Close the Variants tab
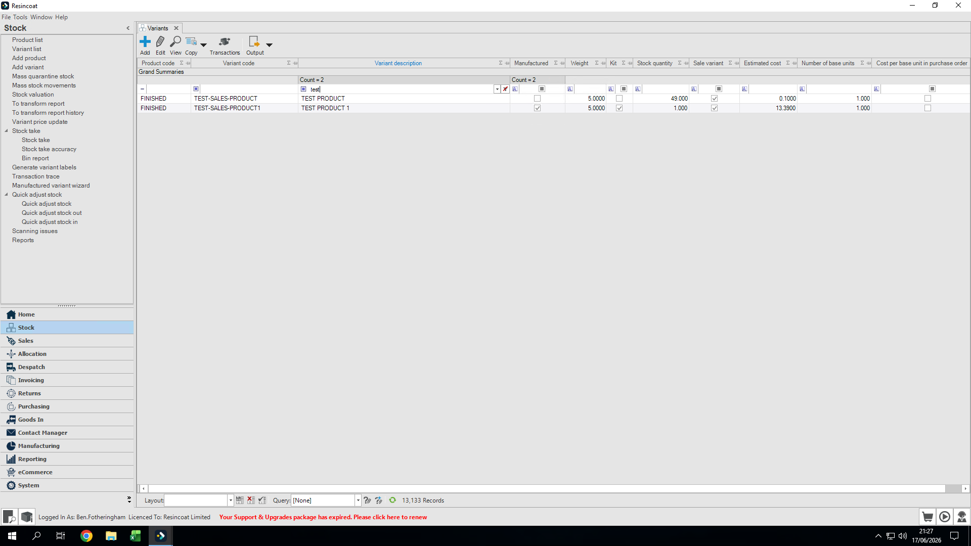The image size is (971, 546). pos(176,28)
